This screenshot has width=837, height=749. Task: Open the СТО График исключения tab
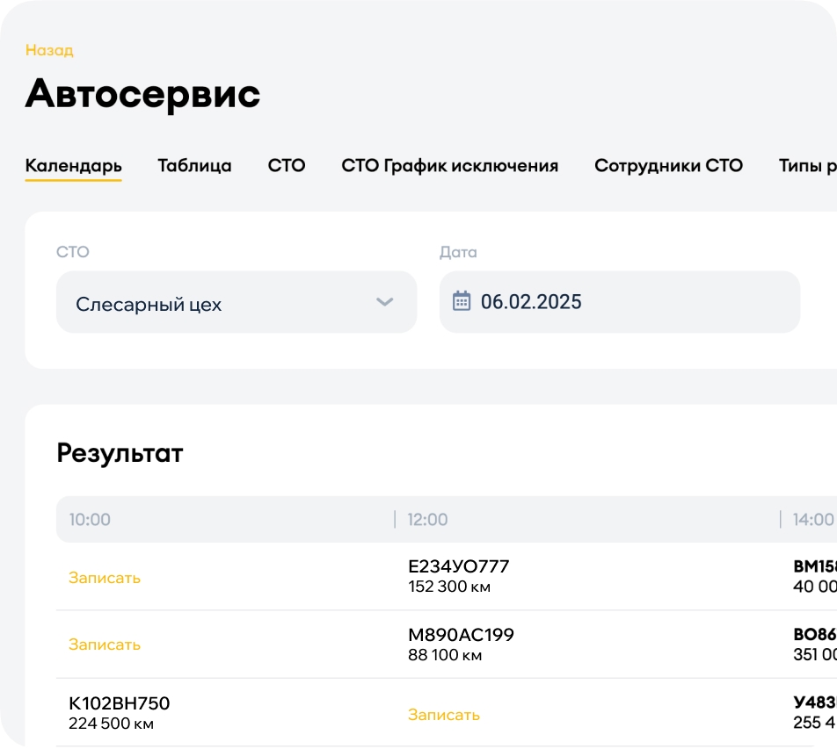coord(449,165)
